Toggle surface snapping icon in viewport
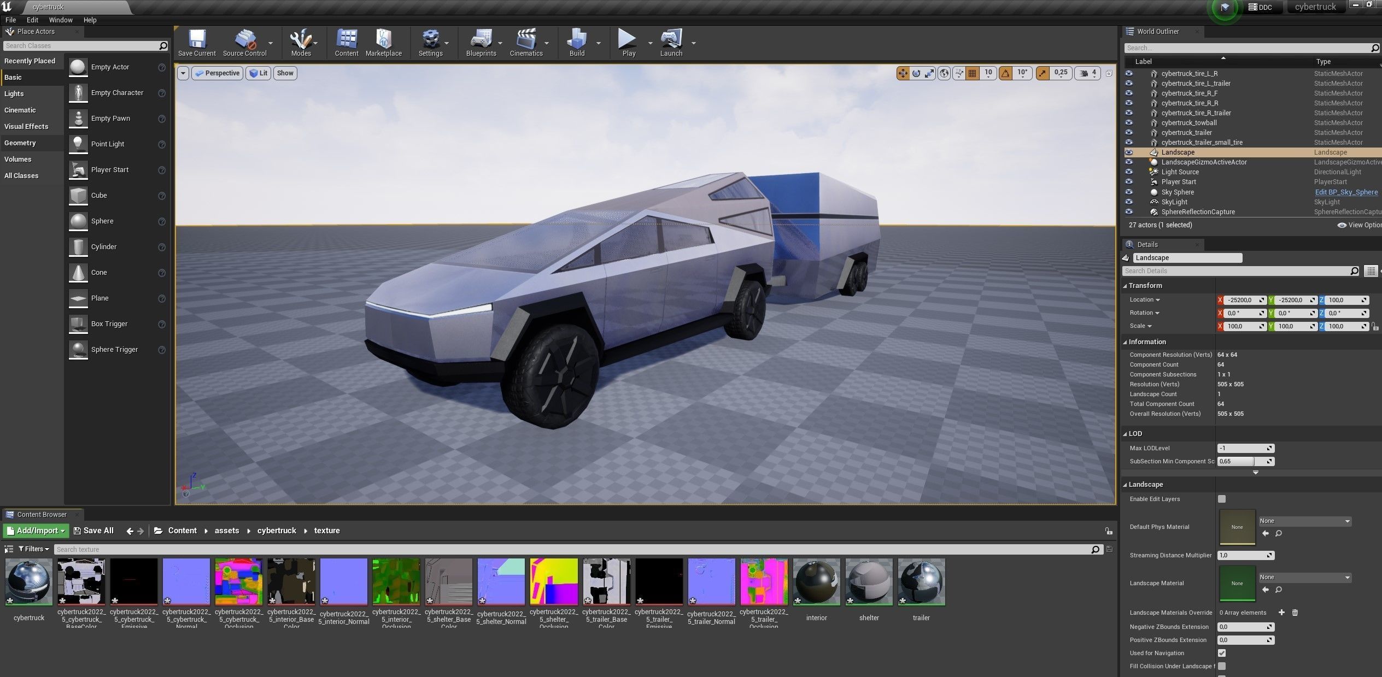Viewport: 1382px width, 677px height. [x=959, y=73]
